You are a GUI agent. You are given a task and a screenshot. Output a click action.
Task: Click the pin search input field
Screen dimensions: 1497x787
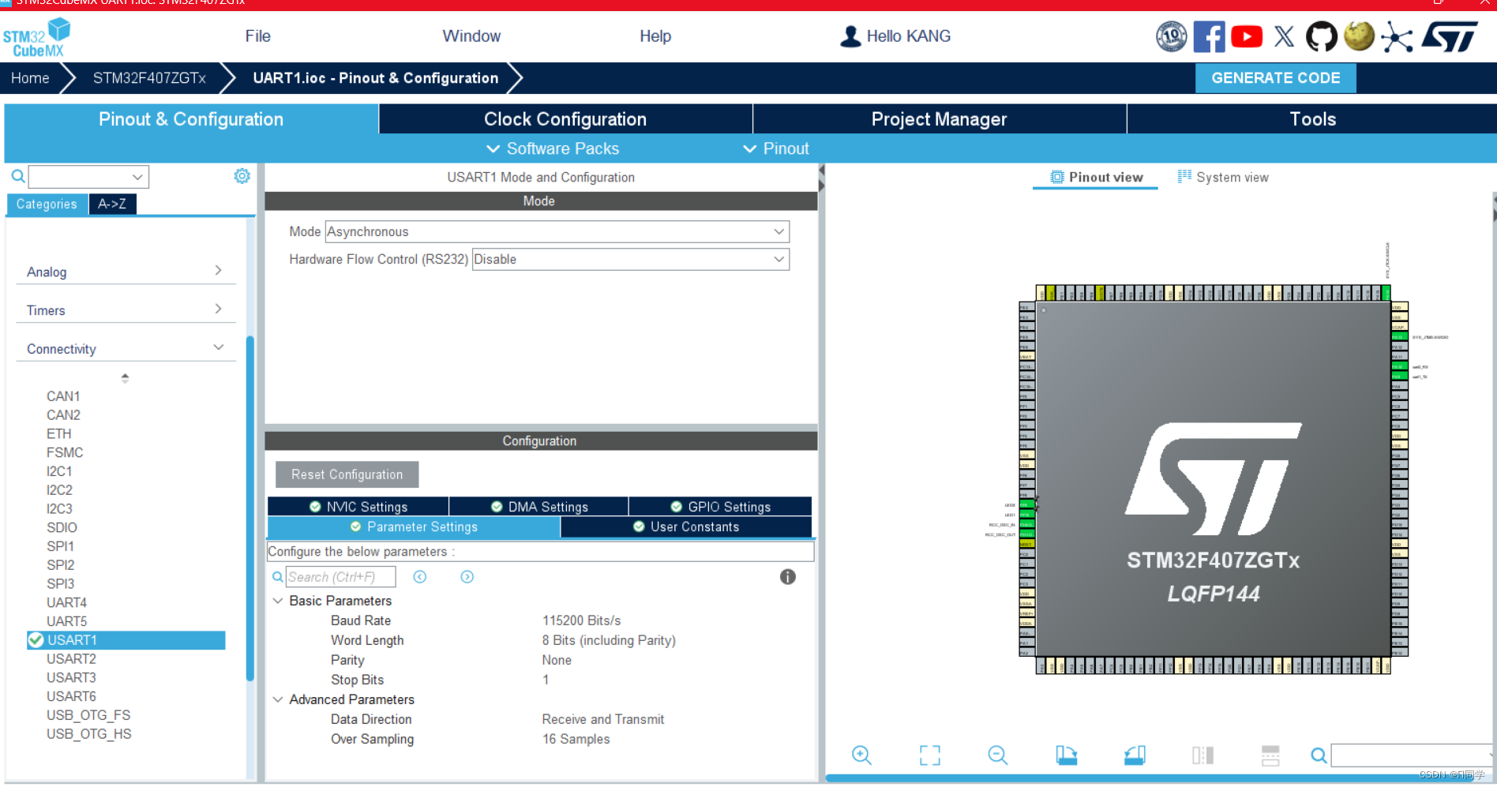point(1412,755)
